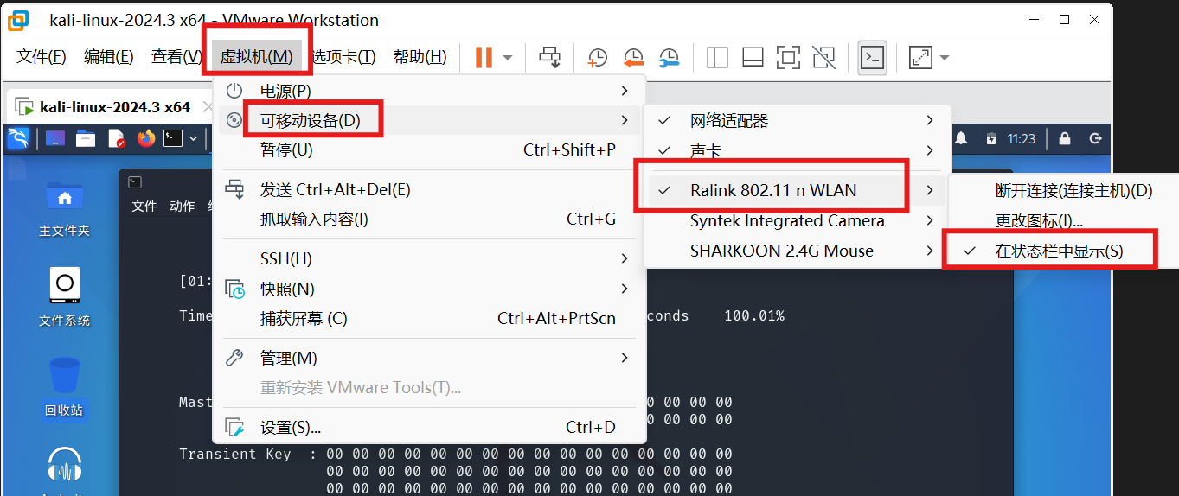Open dropdown arrow next to stretch icon

point(944,58)
